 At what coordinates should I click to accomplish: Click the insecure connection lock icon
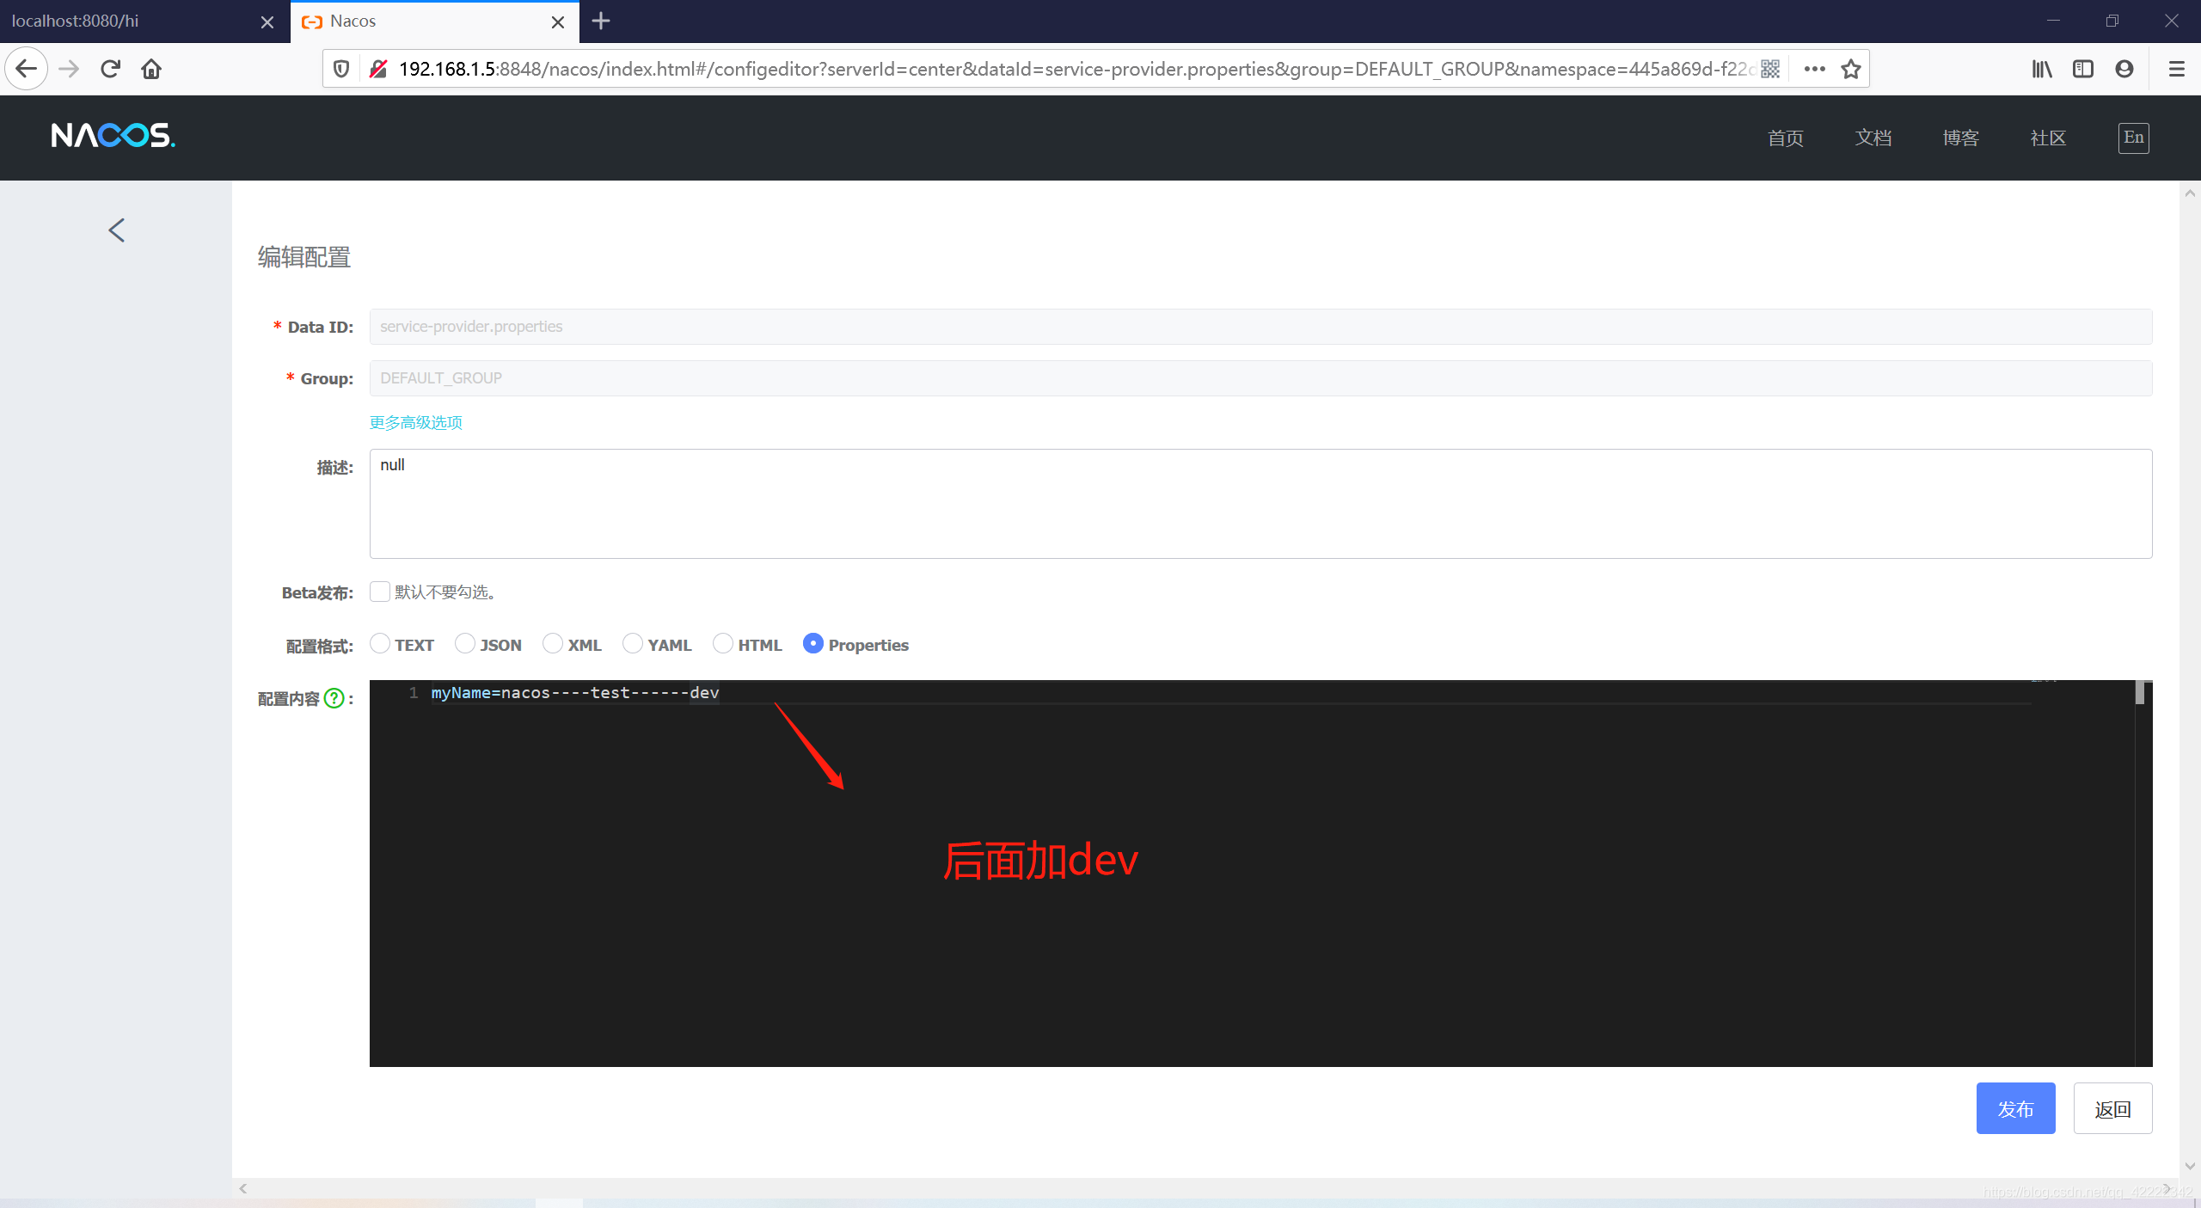point(377,69)
